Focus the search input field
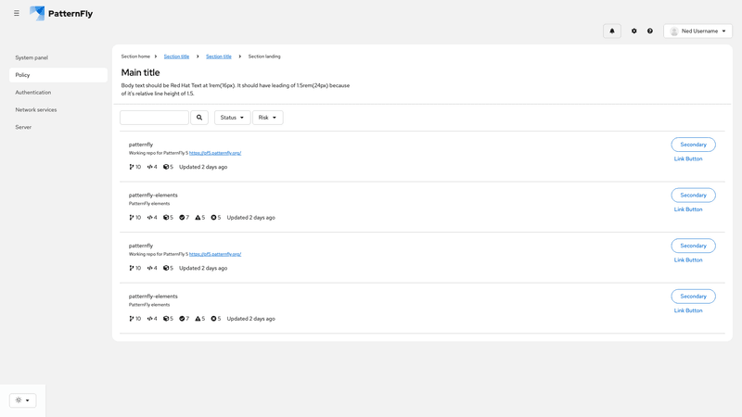This screenshot has height=417, width=742. [154, 118]
